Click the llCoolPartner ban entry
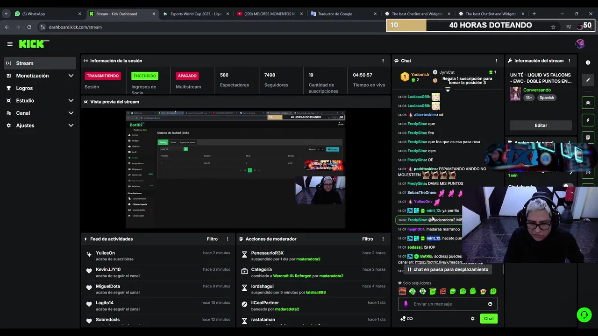Image resolution: width=598 pixels, height=336 pixels. [x=313, y=306]
